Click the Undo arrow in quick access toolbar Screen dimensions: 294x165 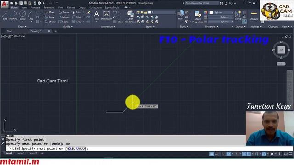pyautogui.click(x=44, y=3)
